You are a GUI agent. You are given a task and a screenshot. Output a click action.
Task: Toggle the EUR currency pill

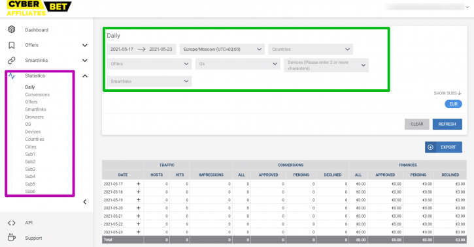click(x=453, y=104)
